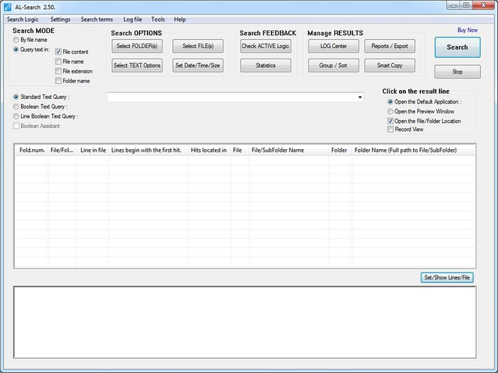The width and height of the screenshot is (498, 373).
Task: Select Open the Default Application option
Action: 390,102
